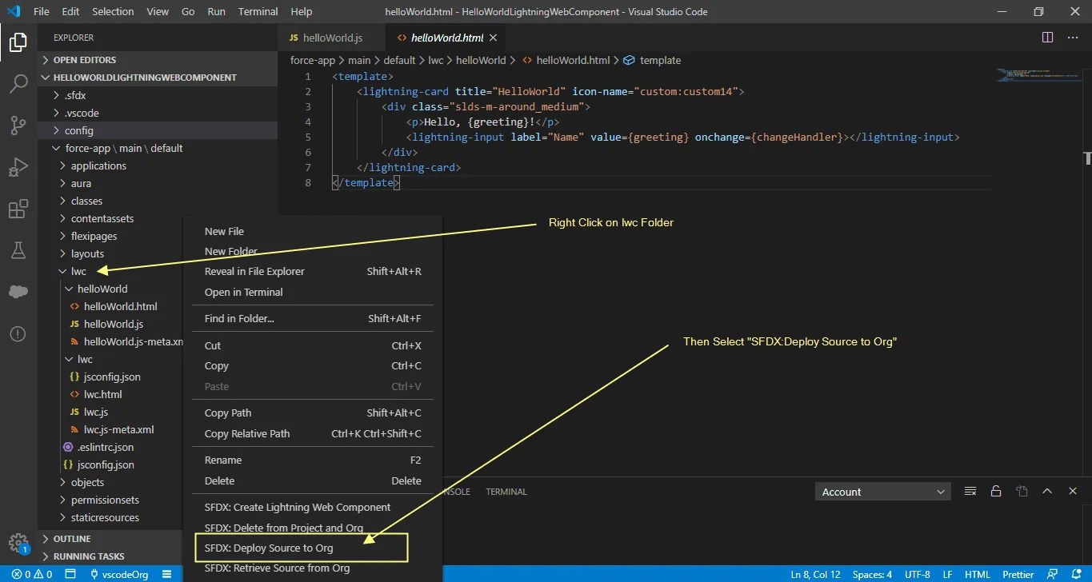The width and height of the screenshot is (1092, 582).
Task: Open the Run and Debug view
Action: [x=19, y=167]
